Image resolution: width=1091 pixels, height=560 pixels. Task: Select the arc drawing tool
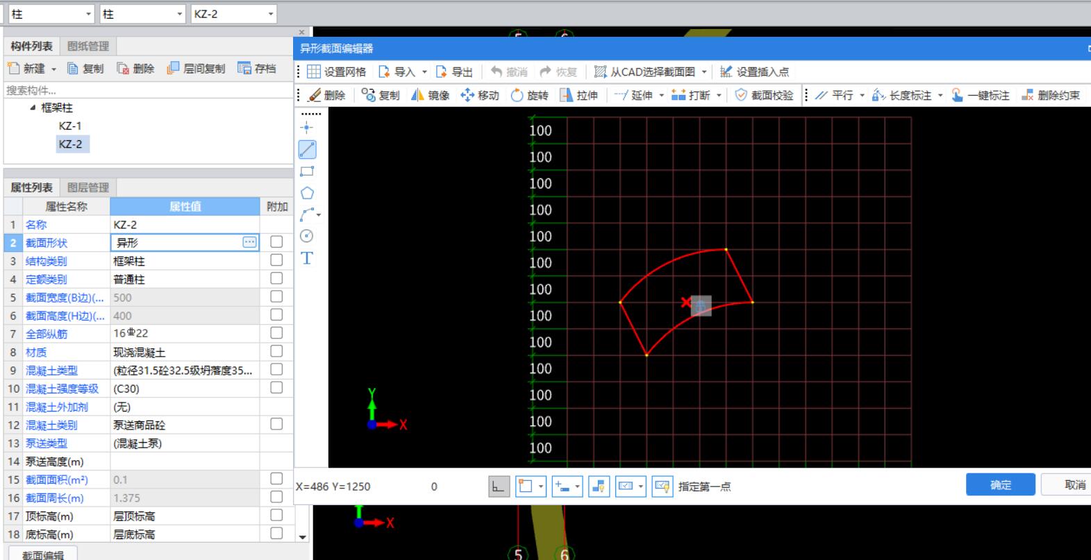(x=307, y=214)
